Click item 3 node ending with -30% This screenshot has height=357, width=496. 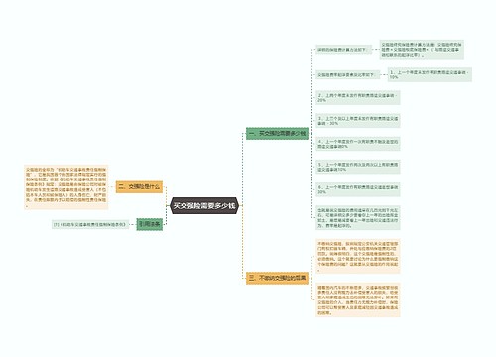point(358,121)
